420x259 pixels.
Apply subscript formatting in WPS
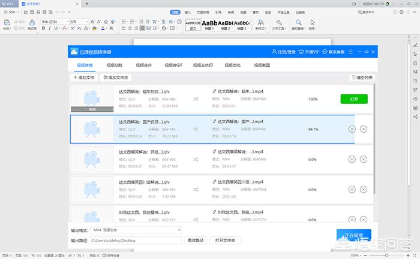79,28
